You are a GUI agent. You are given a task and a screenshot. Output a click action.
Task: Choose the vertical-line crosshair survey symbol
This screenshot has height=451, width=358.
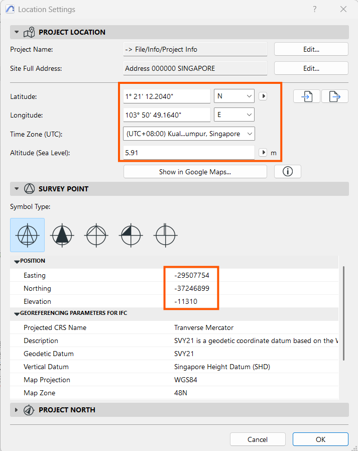[x=165, y=235]
